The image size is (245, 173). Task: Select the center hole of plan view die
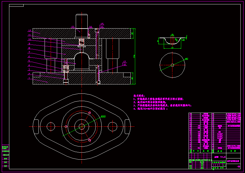(x=82, y=127)
